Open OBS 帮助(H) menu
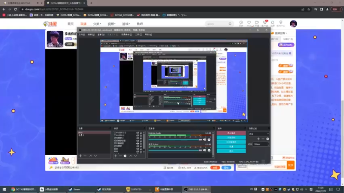Image resolution: width=344 pixels, height=193 pixels. coord(148,35)
